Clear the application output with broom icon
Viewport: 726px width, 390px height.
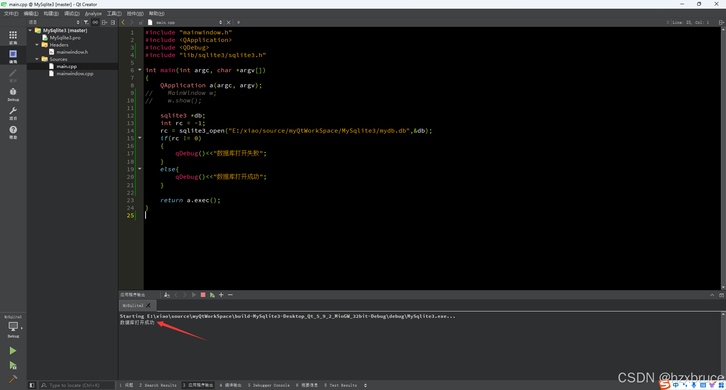(167, 295)
